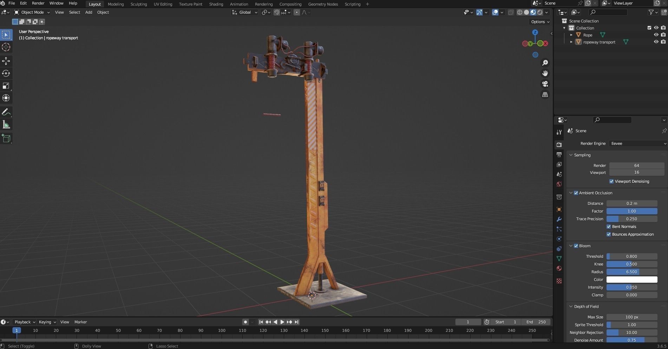Image resolution: width=668 pixels, height=349 pixels.
Task: Select the Cursor tool in toolbar
Action: tap(6, 47)
